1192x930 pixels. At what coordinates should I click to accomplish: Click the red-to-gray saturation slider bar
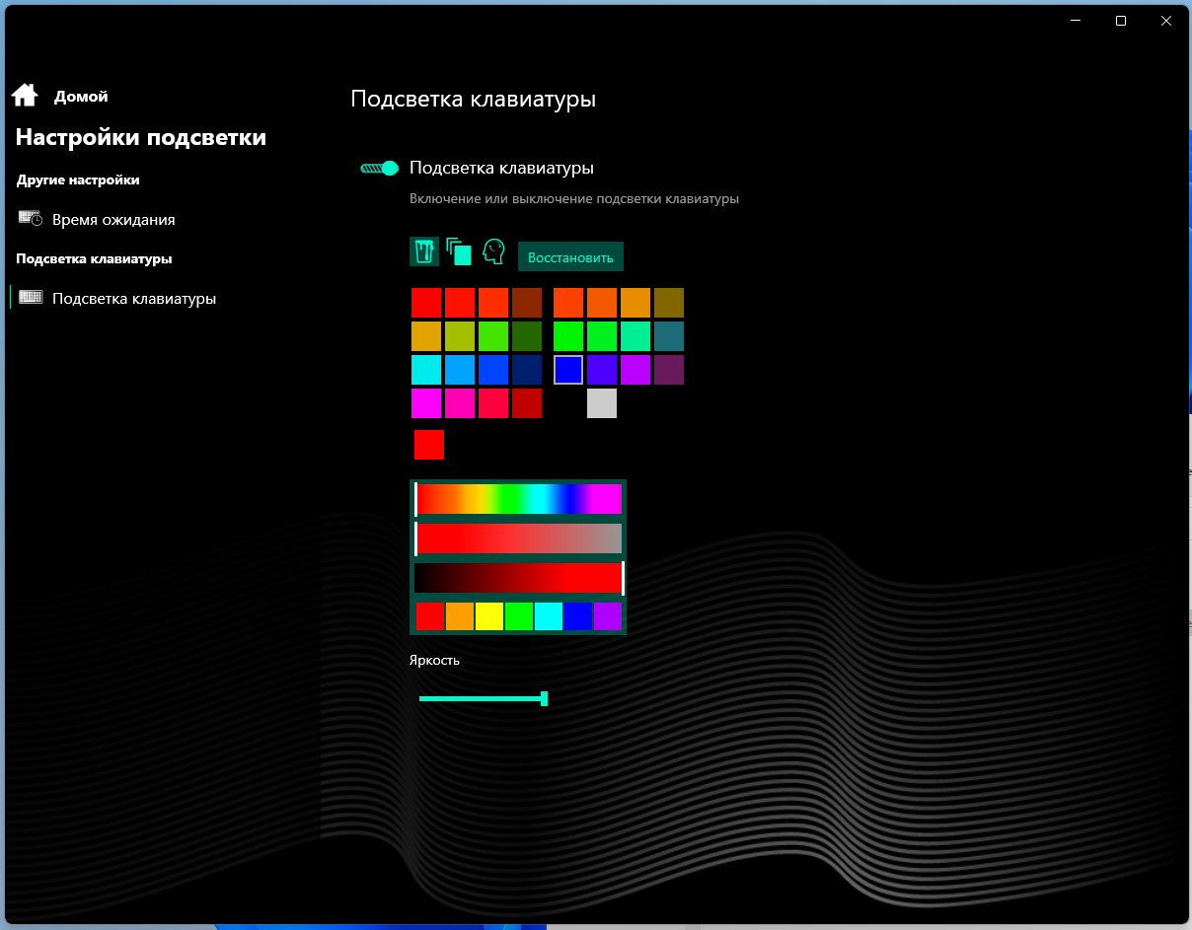point(518,538)
